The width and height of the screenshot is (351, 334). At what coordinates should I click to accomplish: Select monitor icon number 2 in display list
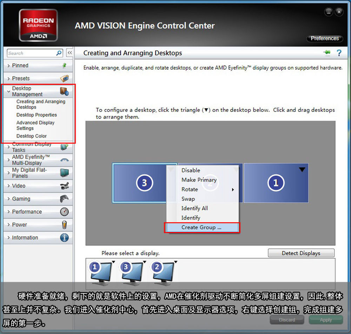pos(164,273)
